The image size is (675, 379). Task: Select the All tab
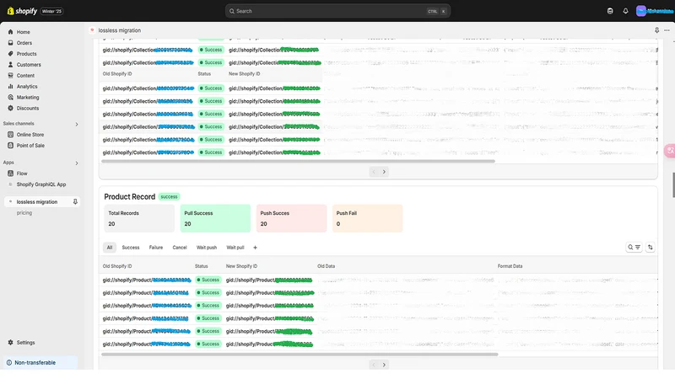coord(110,248)
